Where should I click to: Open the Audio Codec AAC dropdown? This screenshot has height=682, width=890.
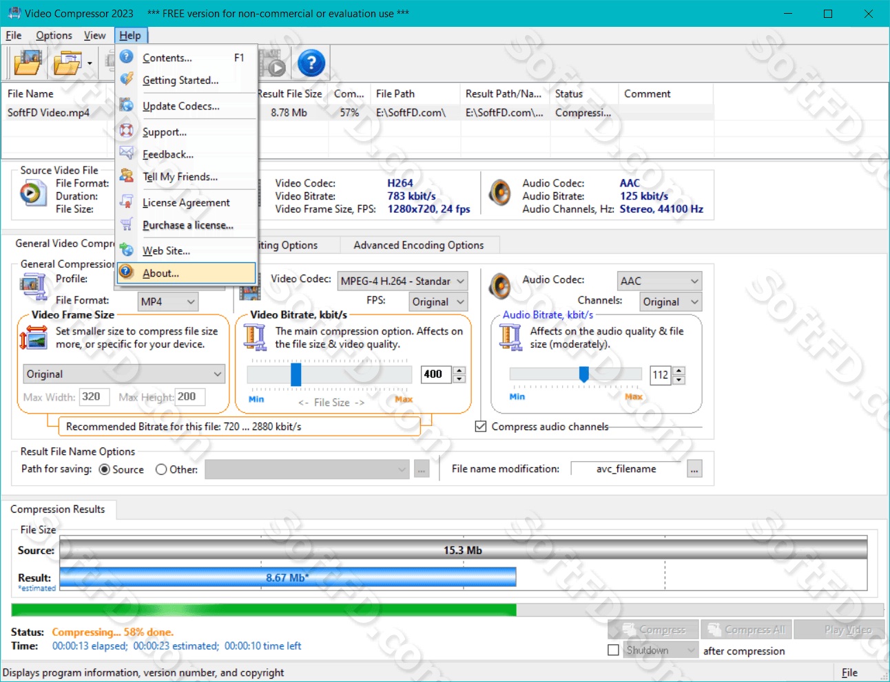click(659, 281)
